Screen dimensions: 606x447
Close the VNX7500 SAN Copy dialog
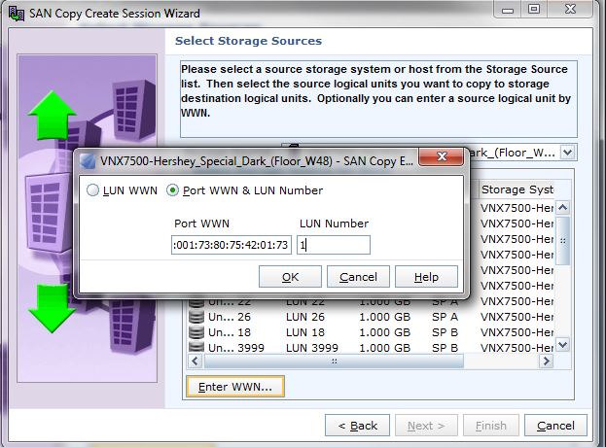click(442, 156)
